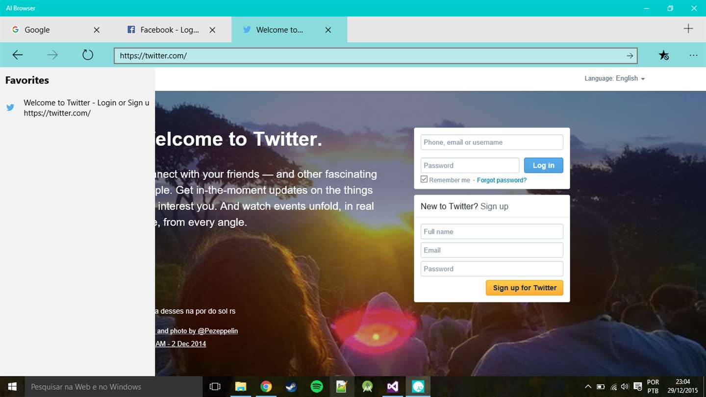
Task: Click the open notepad app taskbar icon
Action: tap(342, 387)
